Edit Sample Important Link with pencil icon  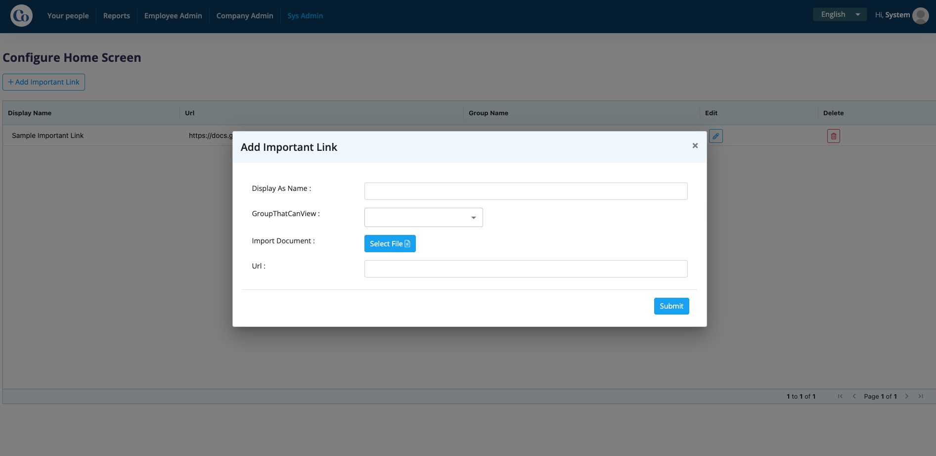click(x=715, y=136)
